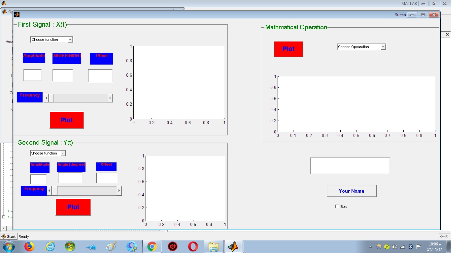474x253 pixels.
Task: Click Second Signal slider right arrow
Action: point(119,191)
